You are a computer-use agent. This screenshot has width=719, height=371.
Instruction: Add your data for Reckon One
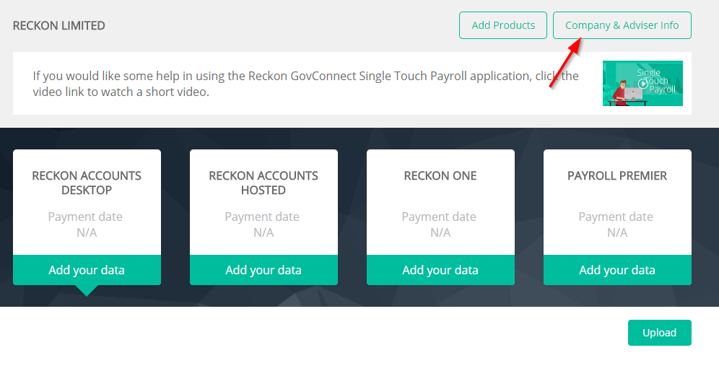point(440,270)
